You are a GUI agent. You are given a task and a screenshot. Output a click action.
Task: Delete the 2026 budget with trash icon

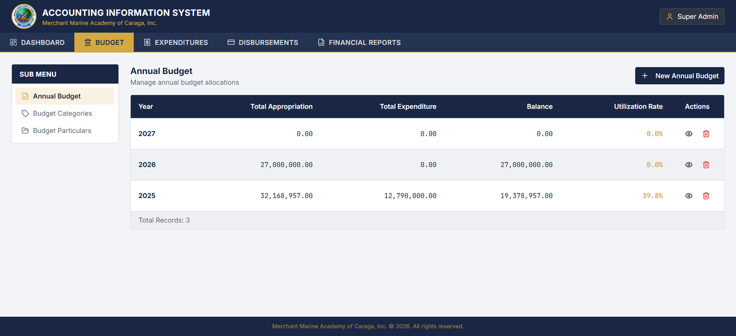coord(706,165)
